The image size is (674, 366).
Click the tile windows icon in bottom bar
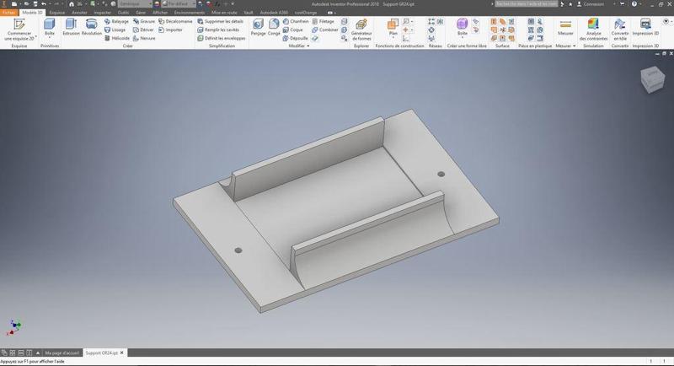[x=13, y=353]
